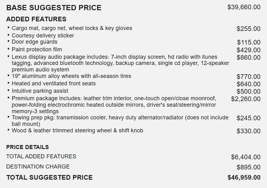
Task: Click the ADDED FEATURES heading
Action: click(36, 19)
